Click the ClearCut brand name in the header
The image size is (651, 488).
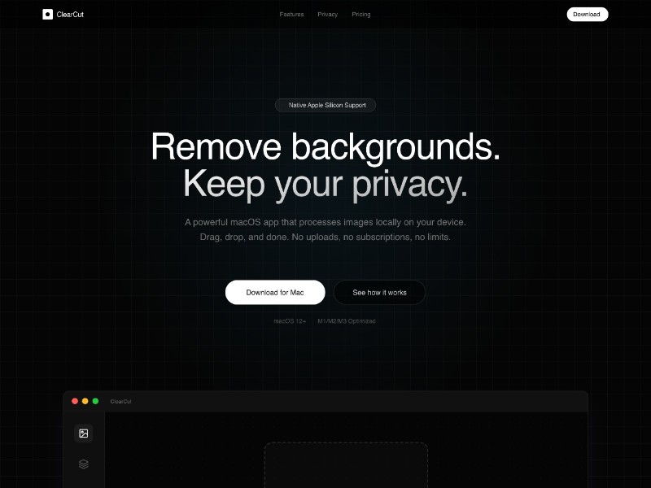[70, 14]
